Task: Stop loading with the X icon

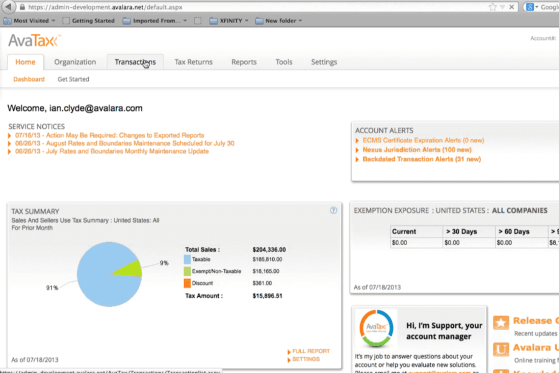Action: pos(511,7)
